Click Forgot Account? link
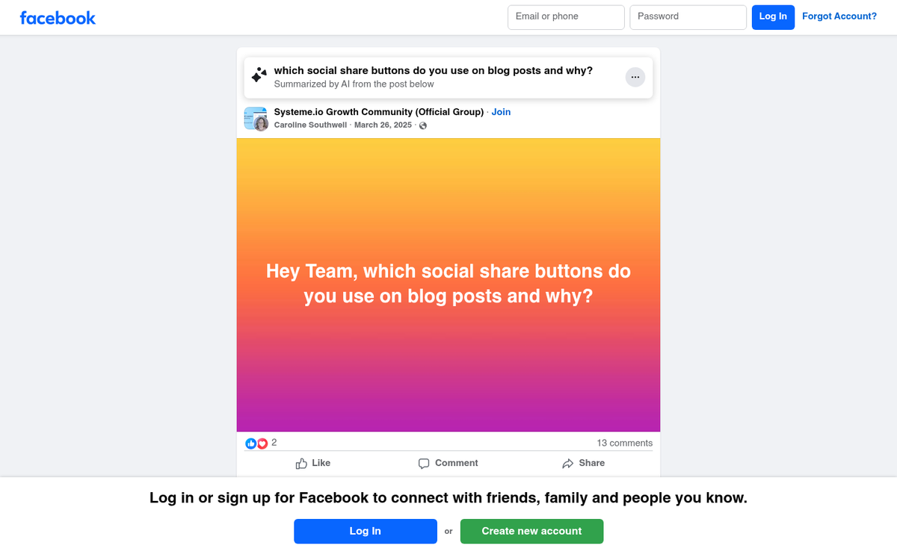 click(x=839, y=16)
